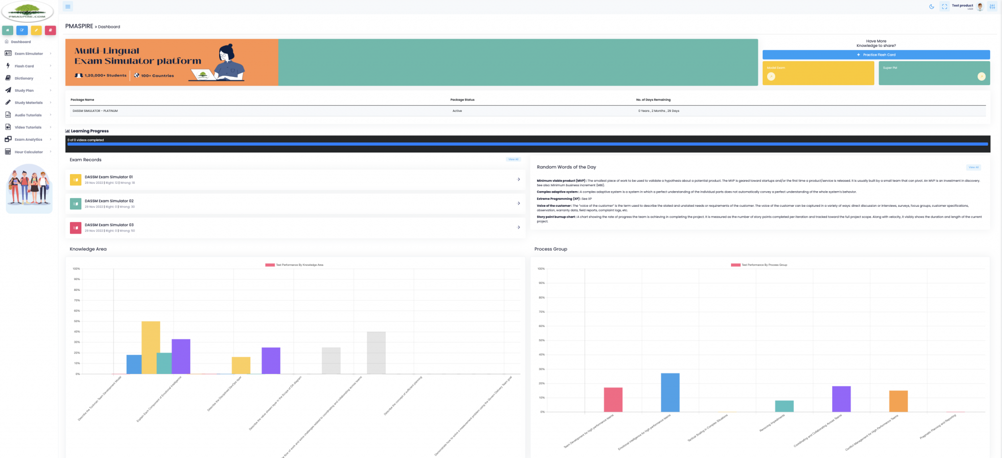This screenshot has height=458, width=1002.
Task: Click the Audio Tutorials file icon
Action: click(8, 115)
